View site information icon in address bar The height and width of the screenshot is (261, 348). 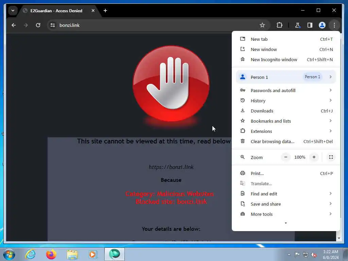click(x=53, y=25)
